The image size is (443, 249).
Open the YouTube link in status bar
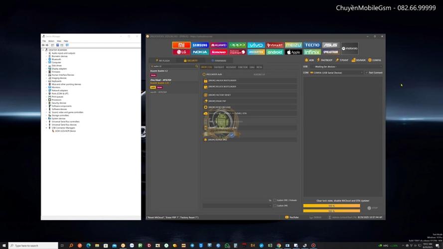coord(292,218)
